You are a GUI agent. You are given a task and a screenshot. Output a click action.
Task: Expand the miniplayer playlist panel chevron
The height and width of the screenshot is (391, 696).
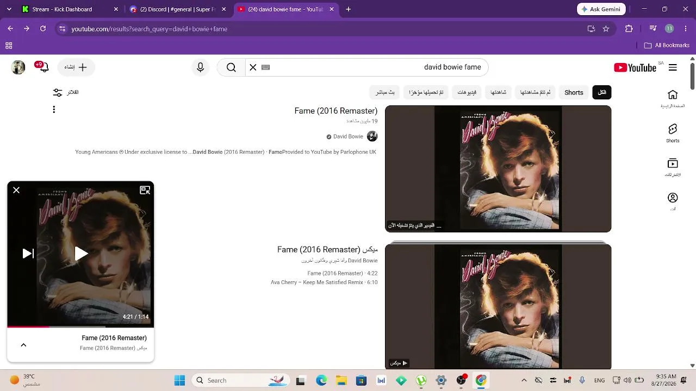coord(23,345)
